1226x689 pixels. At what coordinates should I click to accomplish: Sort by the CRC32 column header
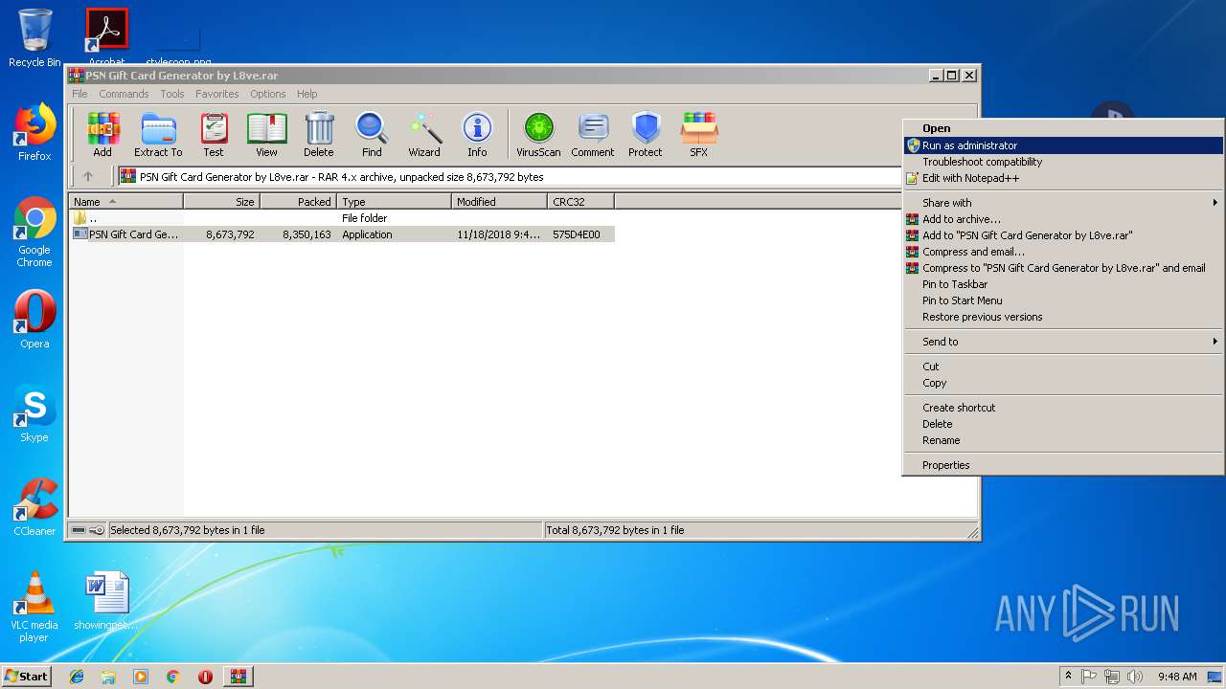tap(580, 202)
